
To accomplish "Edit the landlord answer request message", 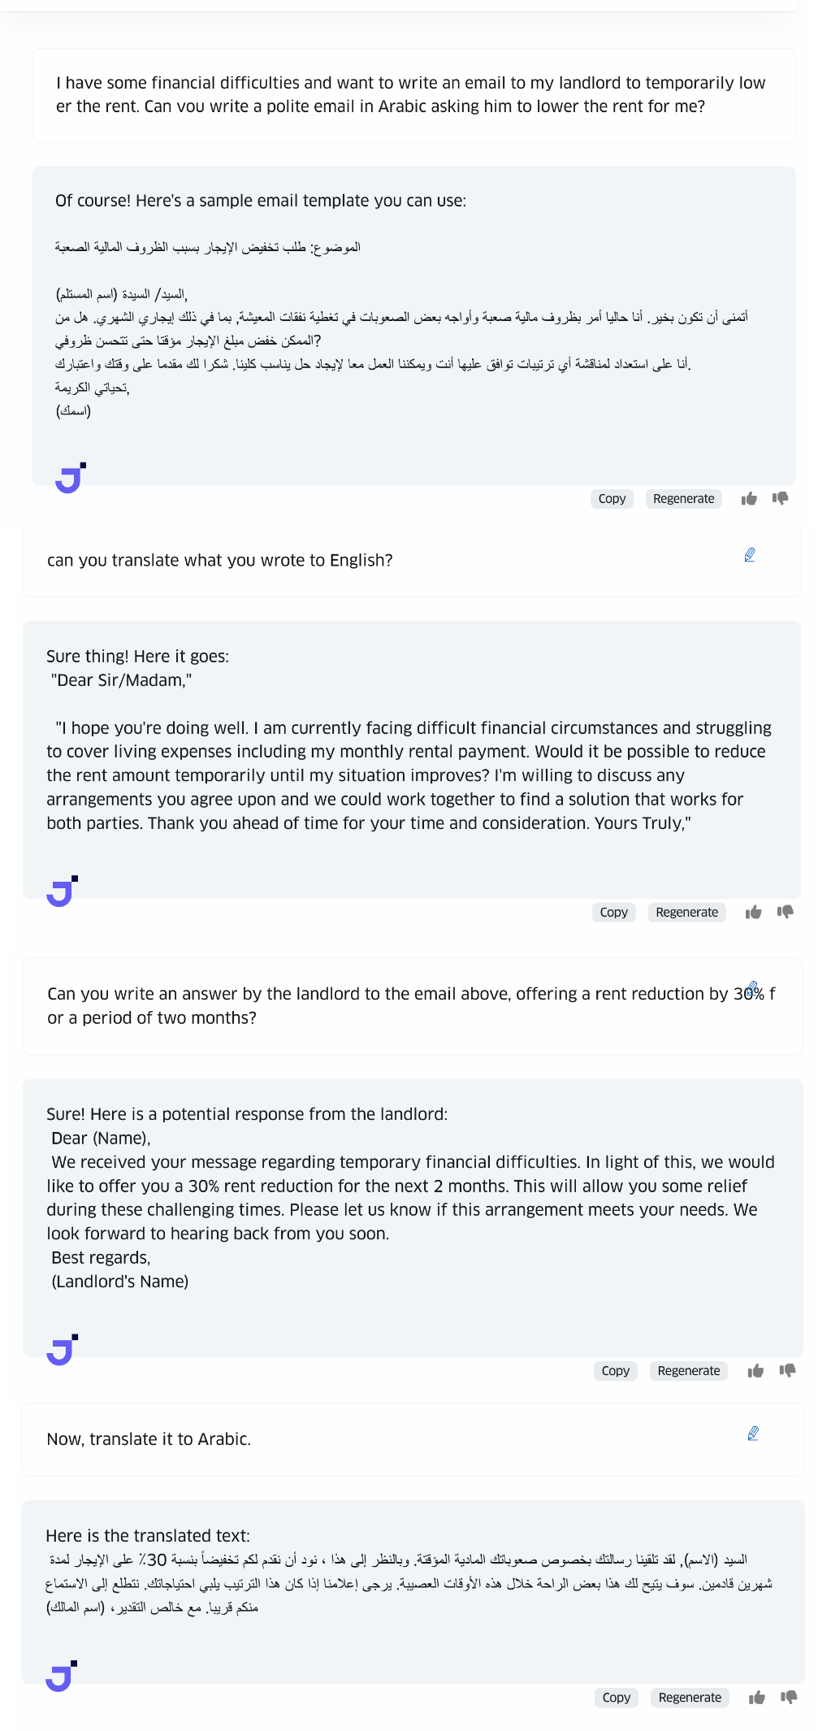I will click(x=753, y=988).
